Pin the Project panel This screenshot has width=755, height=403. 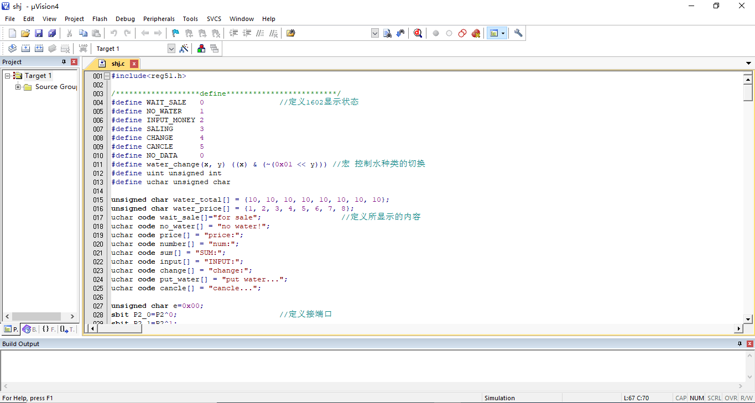pyautogui.click(x=64, y=62)
